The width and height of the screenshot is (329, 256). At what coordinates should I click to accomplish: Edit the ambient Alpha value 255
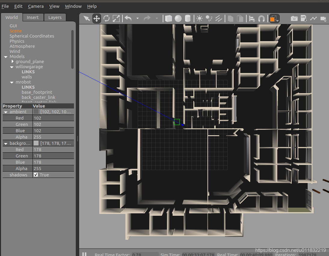coord(53,137)
